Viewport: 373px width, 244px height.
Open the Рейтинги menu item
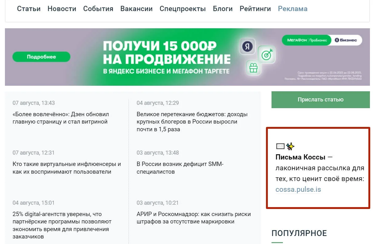click(255, 9)
